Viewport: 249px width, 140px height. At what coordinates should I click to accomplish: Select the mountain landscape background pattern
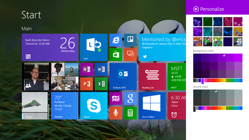pos(218,42)
